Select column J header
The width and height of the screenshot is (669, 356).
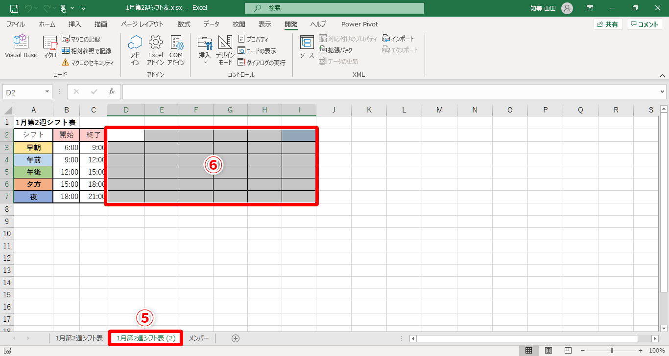[x=334, y=110]
